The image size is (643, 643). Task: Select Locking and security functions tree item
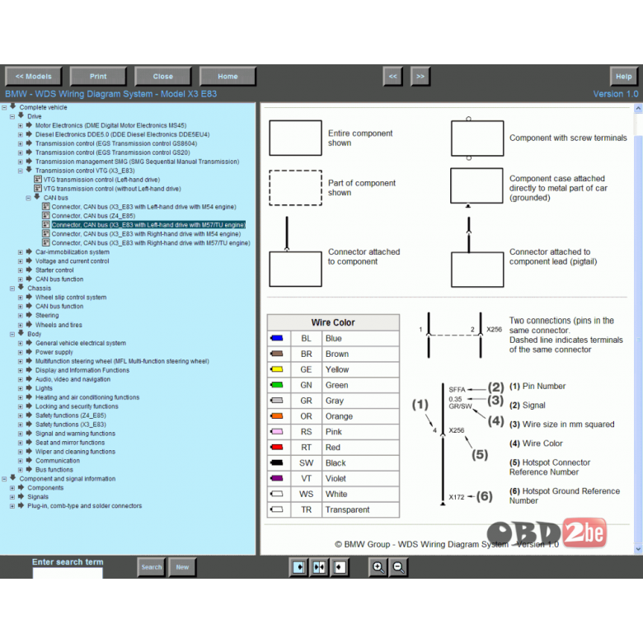click(x=77, y=406)
